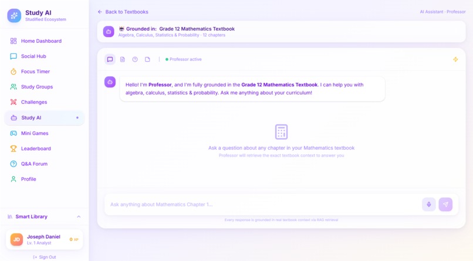
Task: Click the Study AI app title text
Action: [x=38, y=13]
